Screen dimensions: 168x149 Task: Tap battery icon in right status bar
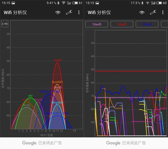tap(159, 3)
